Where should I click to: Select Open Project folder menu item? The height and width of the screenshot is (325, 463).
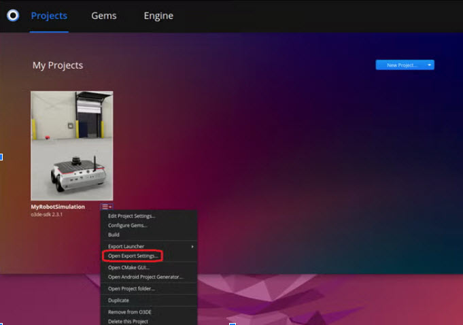pyautogui.click(x=131, y=288)
